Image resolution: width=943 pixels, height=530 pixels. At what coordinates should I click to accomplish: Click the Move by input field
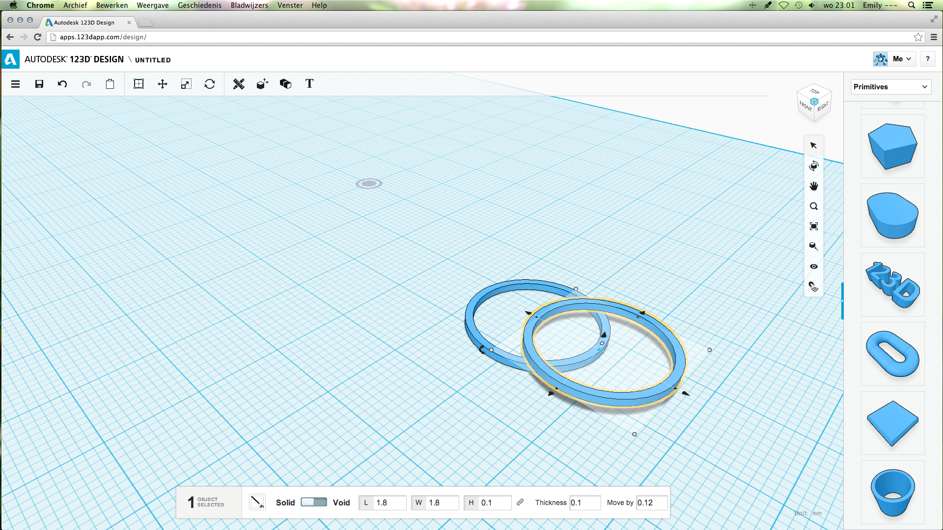click(x=652, y=503)
